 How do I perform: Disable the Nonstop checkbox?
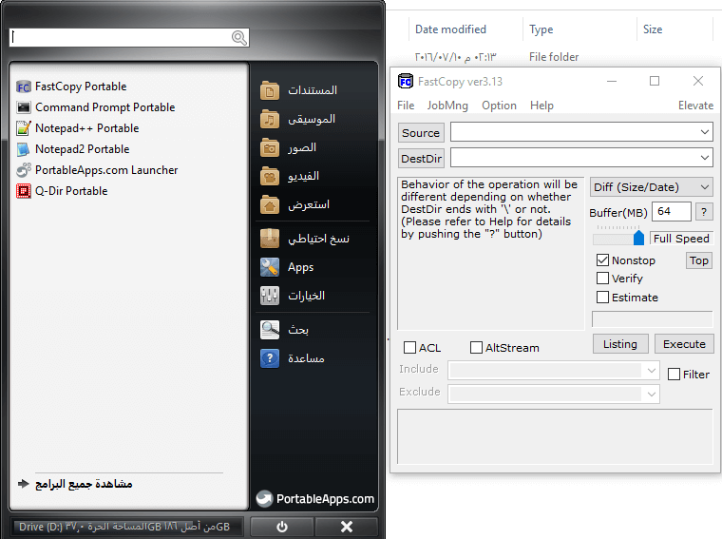point(602,260)
